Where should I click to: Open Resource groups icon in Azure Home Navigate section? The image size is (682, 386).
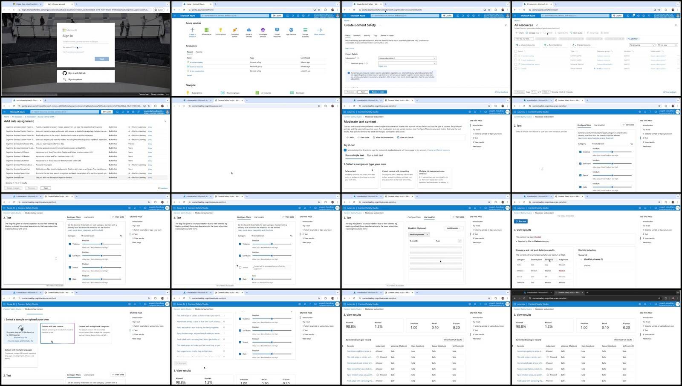click(223, 92)
